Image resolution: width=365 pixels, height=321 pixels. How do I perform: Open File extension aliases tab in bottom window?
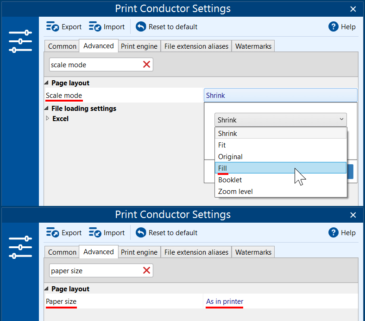pyautogui.click(x=196, y=252)
